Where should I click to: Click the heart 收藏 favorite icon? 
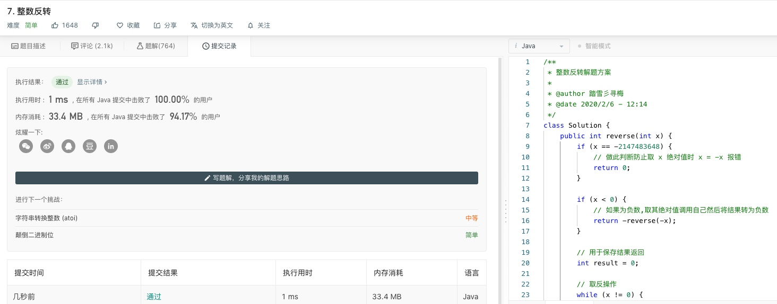[x=120, y=25]
